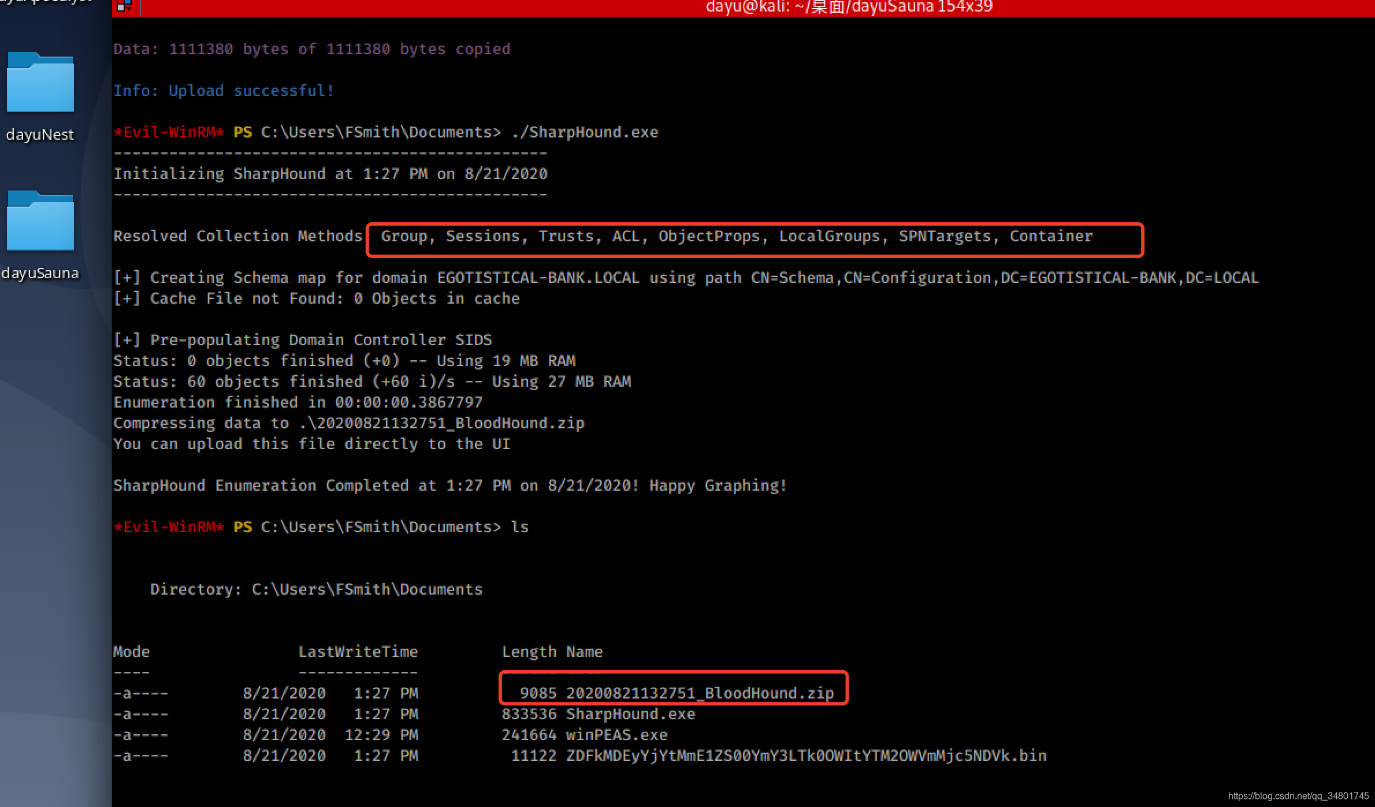Select the file 20200821132751_BloodHound.zip in listing
Image resolution: width=1375 pixels, height=807 pixels.
click(700, 693)
